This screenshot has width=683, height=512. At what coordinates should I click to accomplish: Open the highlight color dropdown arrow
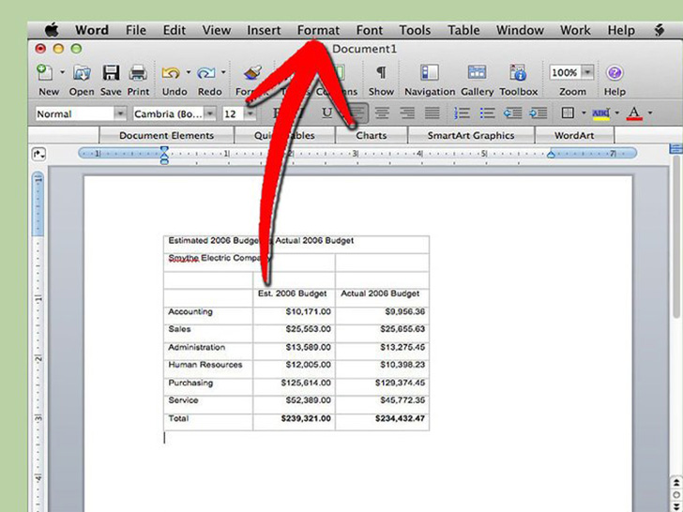tap(616, 113)
